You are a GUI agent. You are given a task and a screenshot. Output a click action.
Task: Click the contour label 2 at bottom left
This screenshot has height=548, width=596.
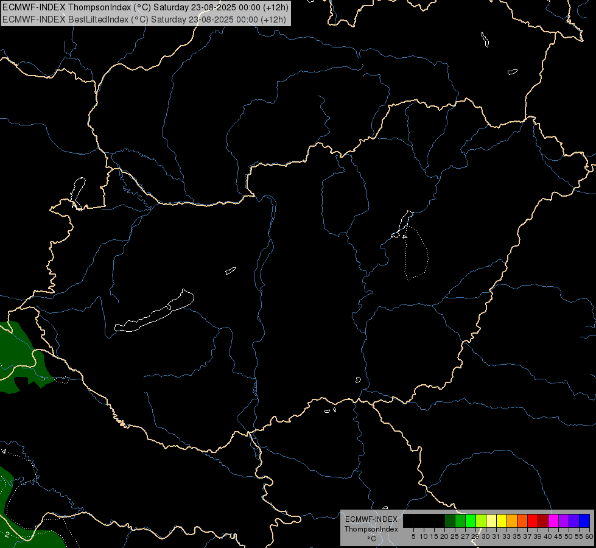tap(7, 535)
